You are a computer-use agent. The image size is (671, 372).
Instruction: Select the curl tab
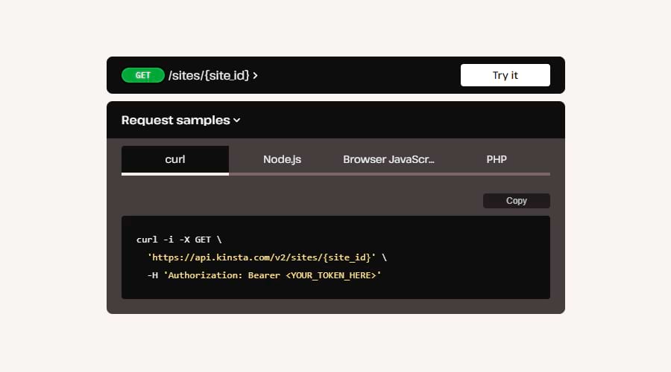175,159
